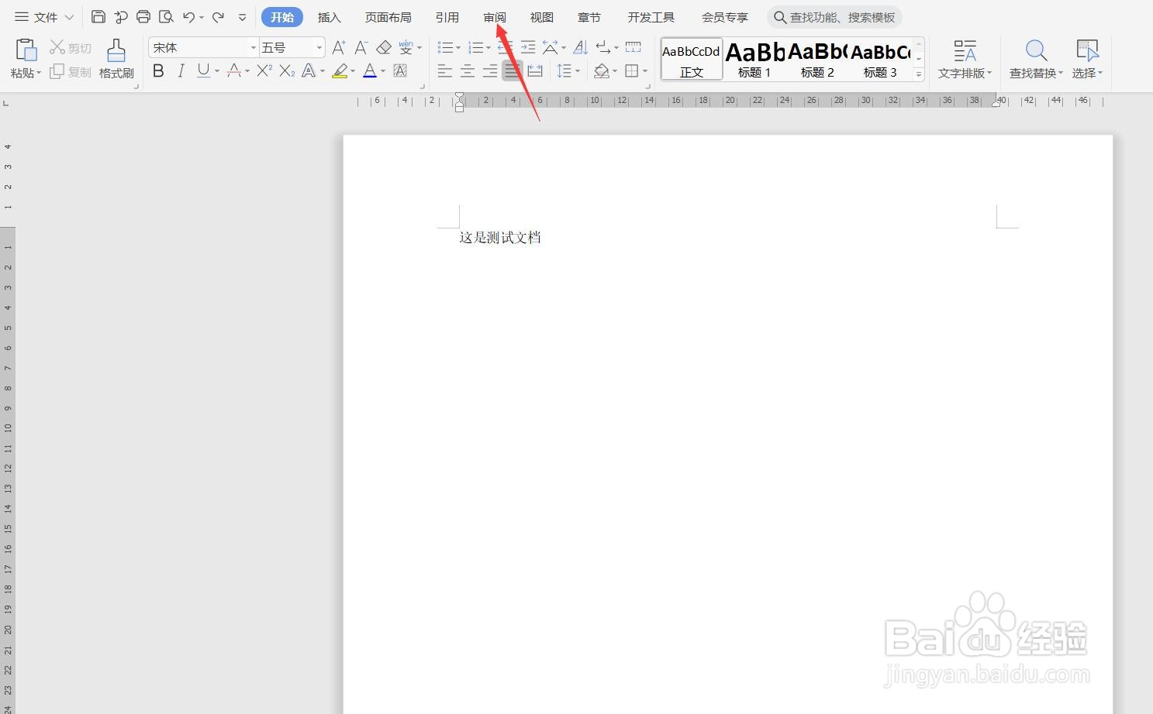
Task: Click the tab stops ruler icon
Action: (633, 47)
